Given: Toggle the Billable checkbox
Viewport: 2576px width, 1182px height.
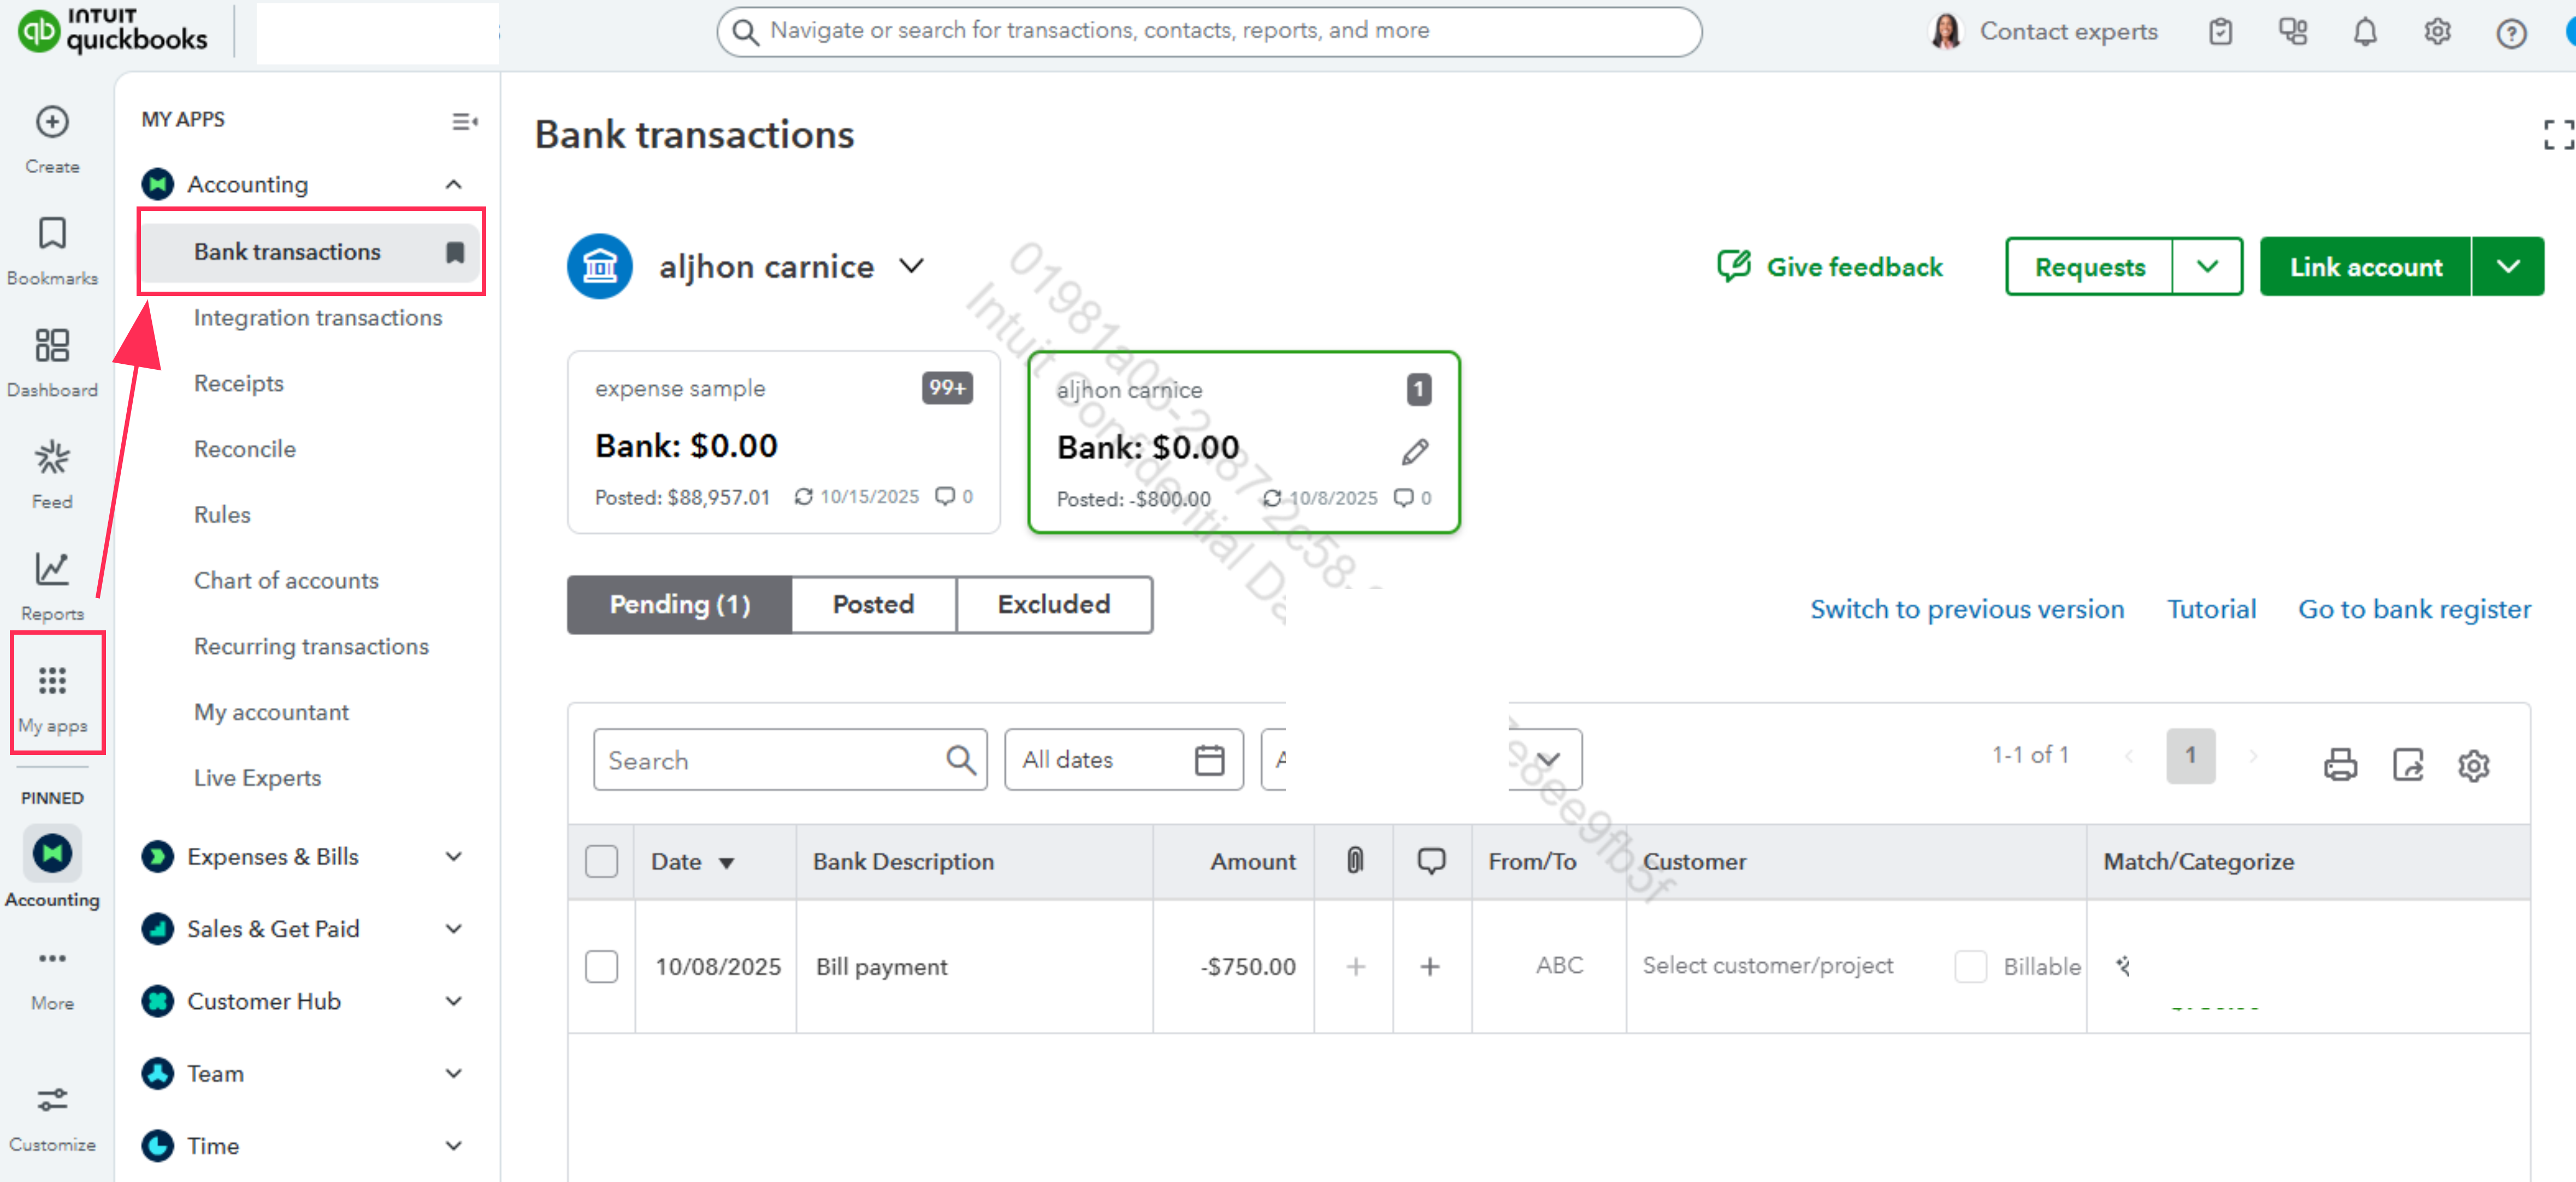Looking at the screenshot, I should point(1970,966).
